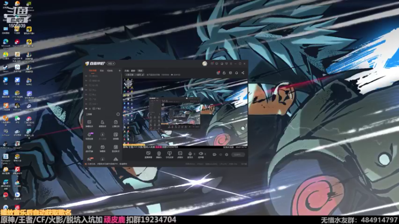Click the share icon above the preview
This screenshot has height=224, width=399.
pyautogui.click(x=243, y=73)
